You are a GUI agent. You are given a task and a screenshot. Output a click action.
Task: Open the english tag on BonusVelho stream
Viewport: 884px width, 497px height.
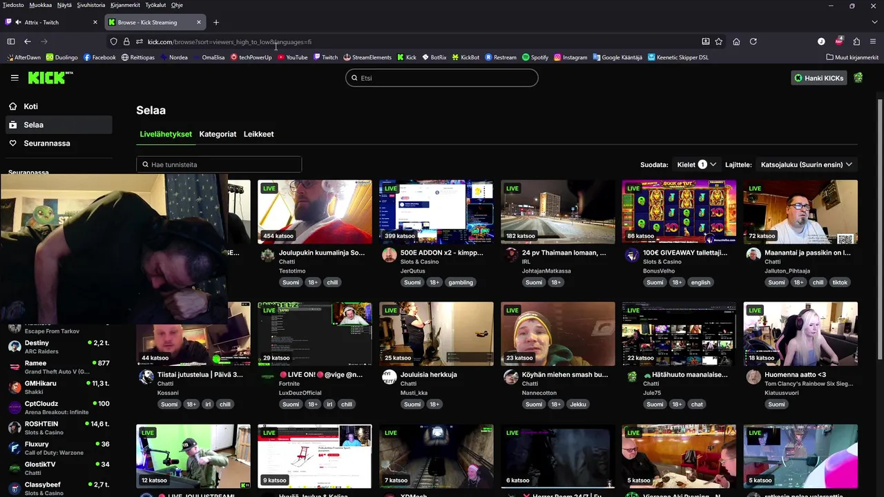coord(700,282)
